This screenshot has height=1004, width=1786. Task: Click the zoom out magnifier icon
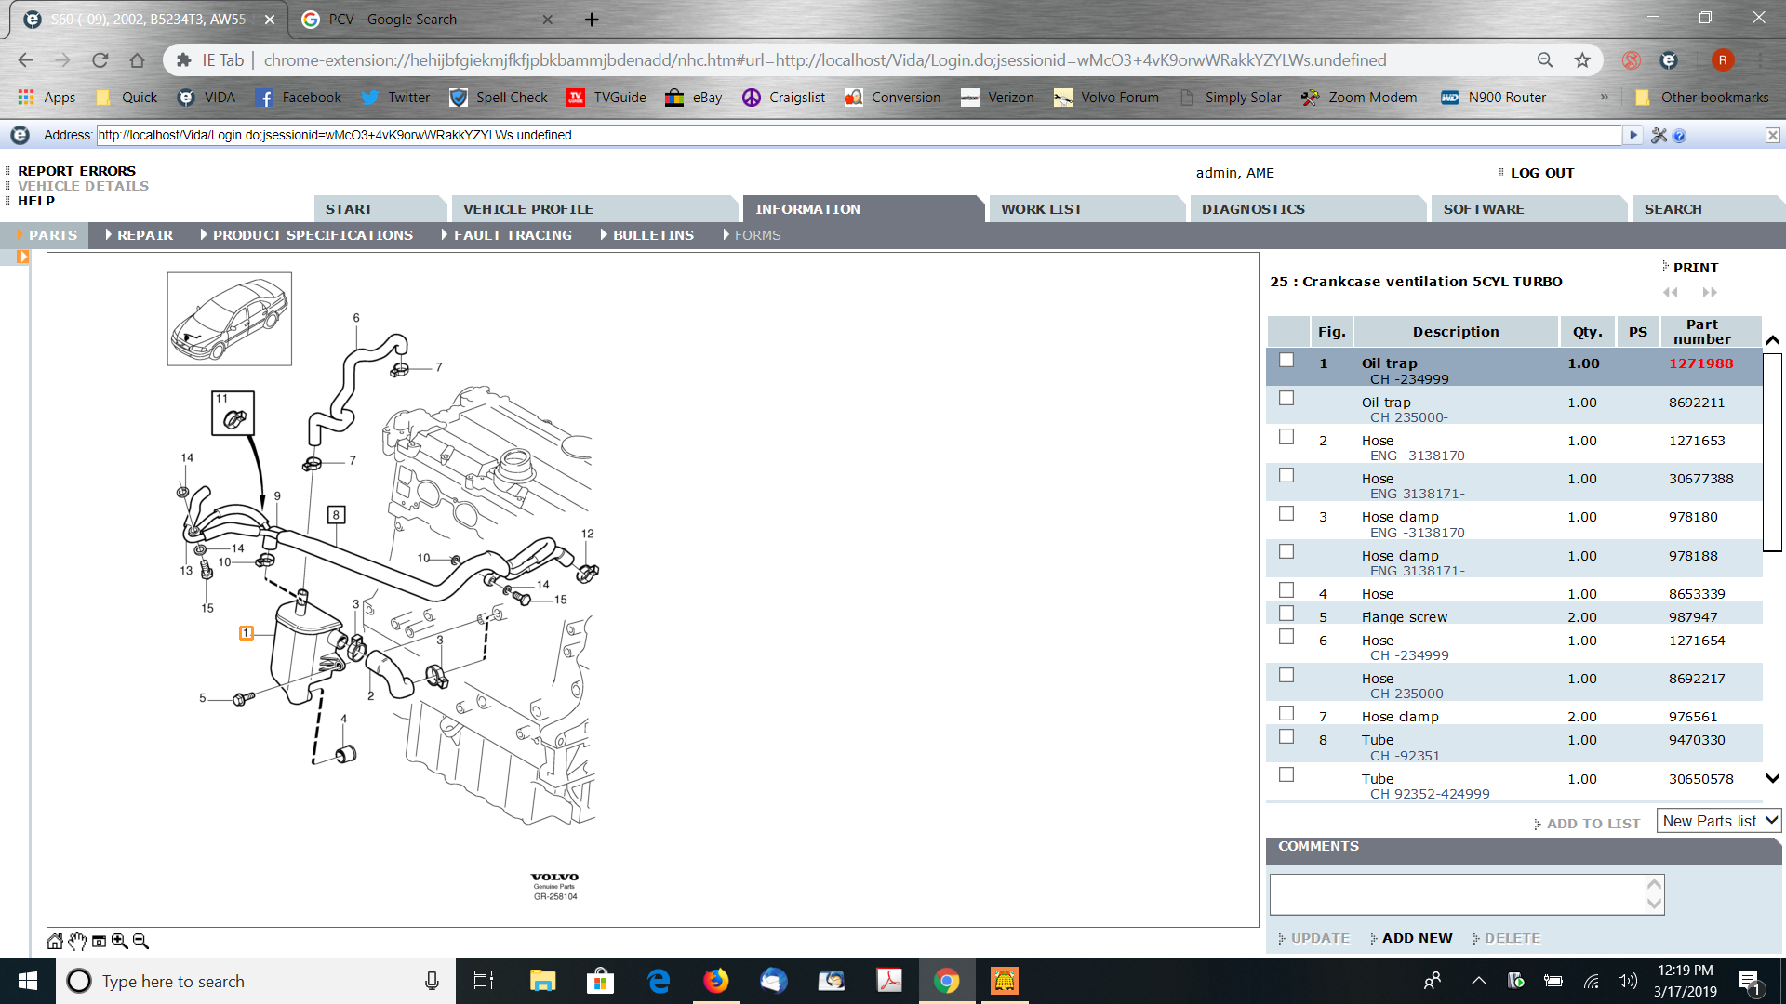point(140,942)
